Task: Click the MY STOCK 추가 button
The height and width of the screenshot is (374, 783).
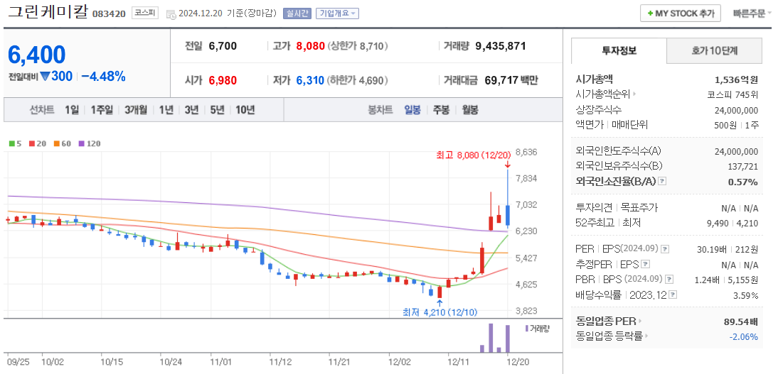Action: (x=681, y=13)
